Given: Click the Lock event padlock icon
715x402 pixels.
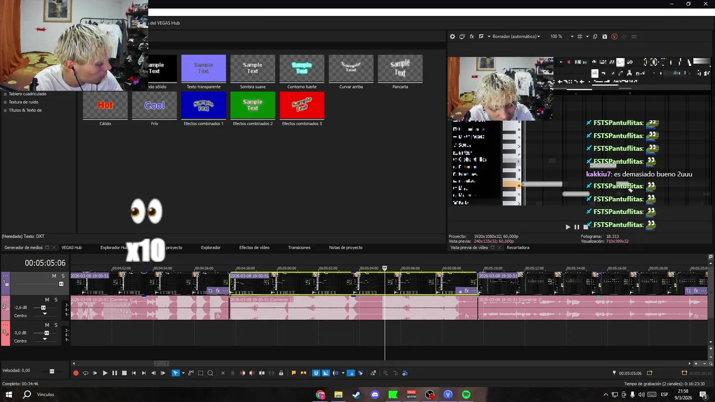Looking at the screenshot, I should point(281,373).
